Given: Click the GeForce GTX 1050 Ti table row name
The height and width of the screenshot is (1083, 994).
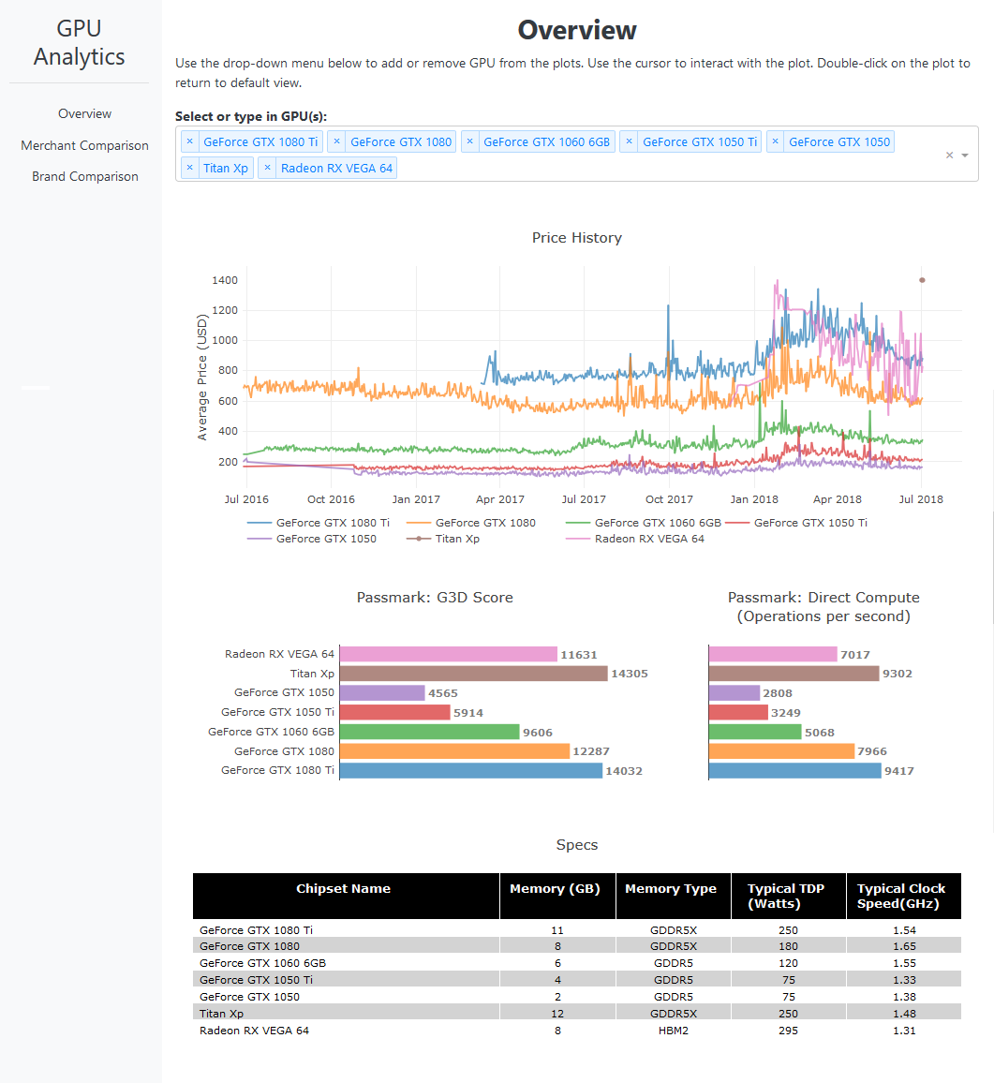Looking at the screenshot, I should coord(257,980).
